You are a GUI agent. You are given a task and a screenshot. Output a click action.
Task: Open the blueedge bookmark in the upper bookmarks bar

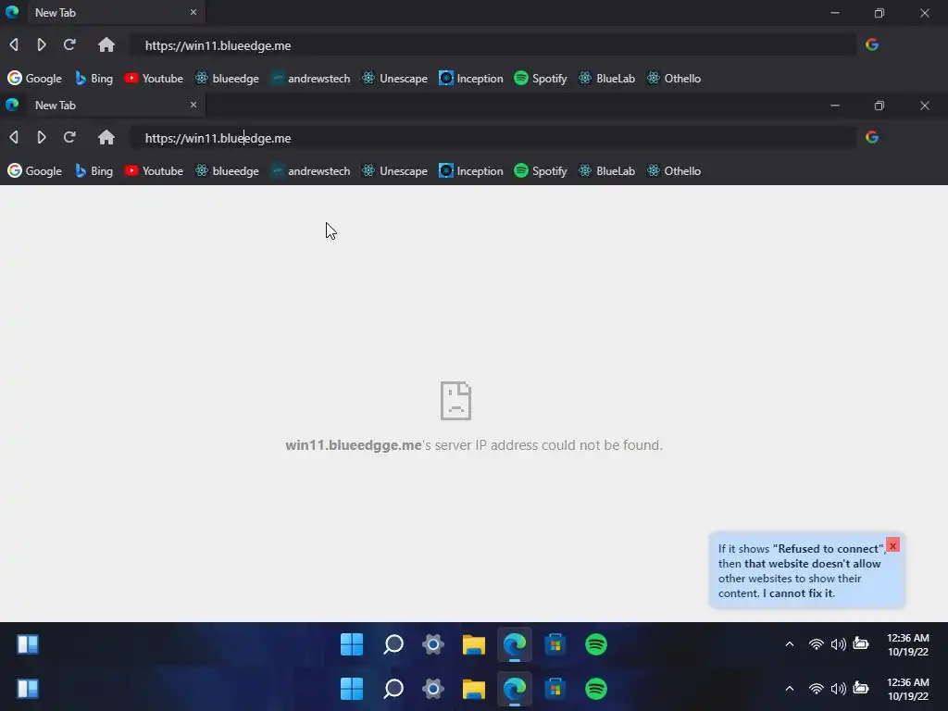[227, 78]
